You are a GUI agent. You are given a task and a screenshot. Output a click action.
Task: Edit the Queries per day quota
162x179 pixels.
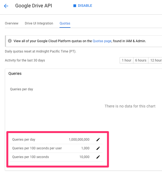98,140
